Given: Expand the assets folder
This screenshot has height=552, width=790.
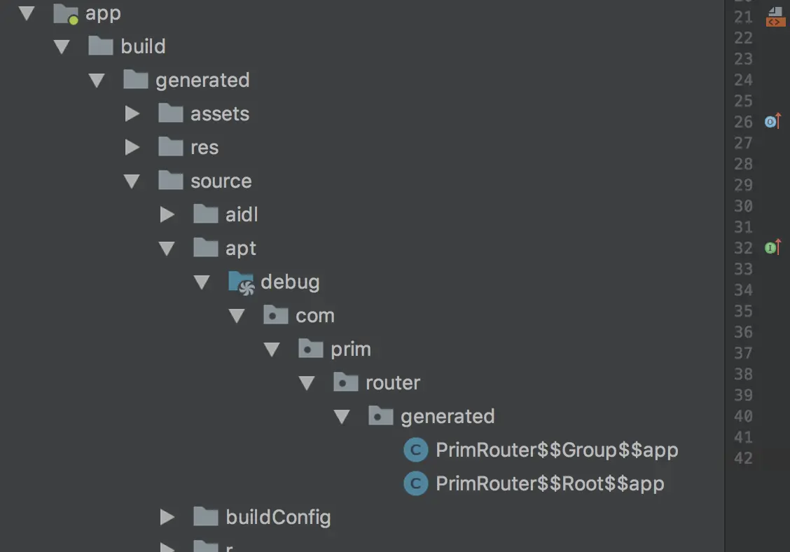Looking at the screenshot, I should (132, 113).
